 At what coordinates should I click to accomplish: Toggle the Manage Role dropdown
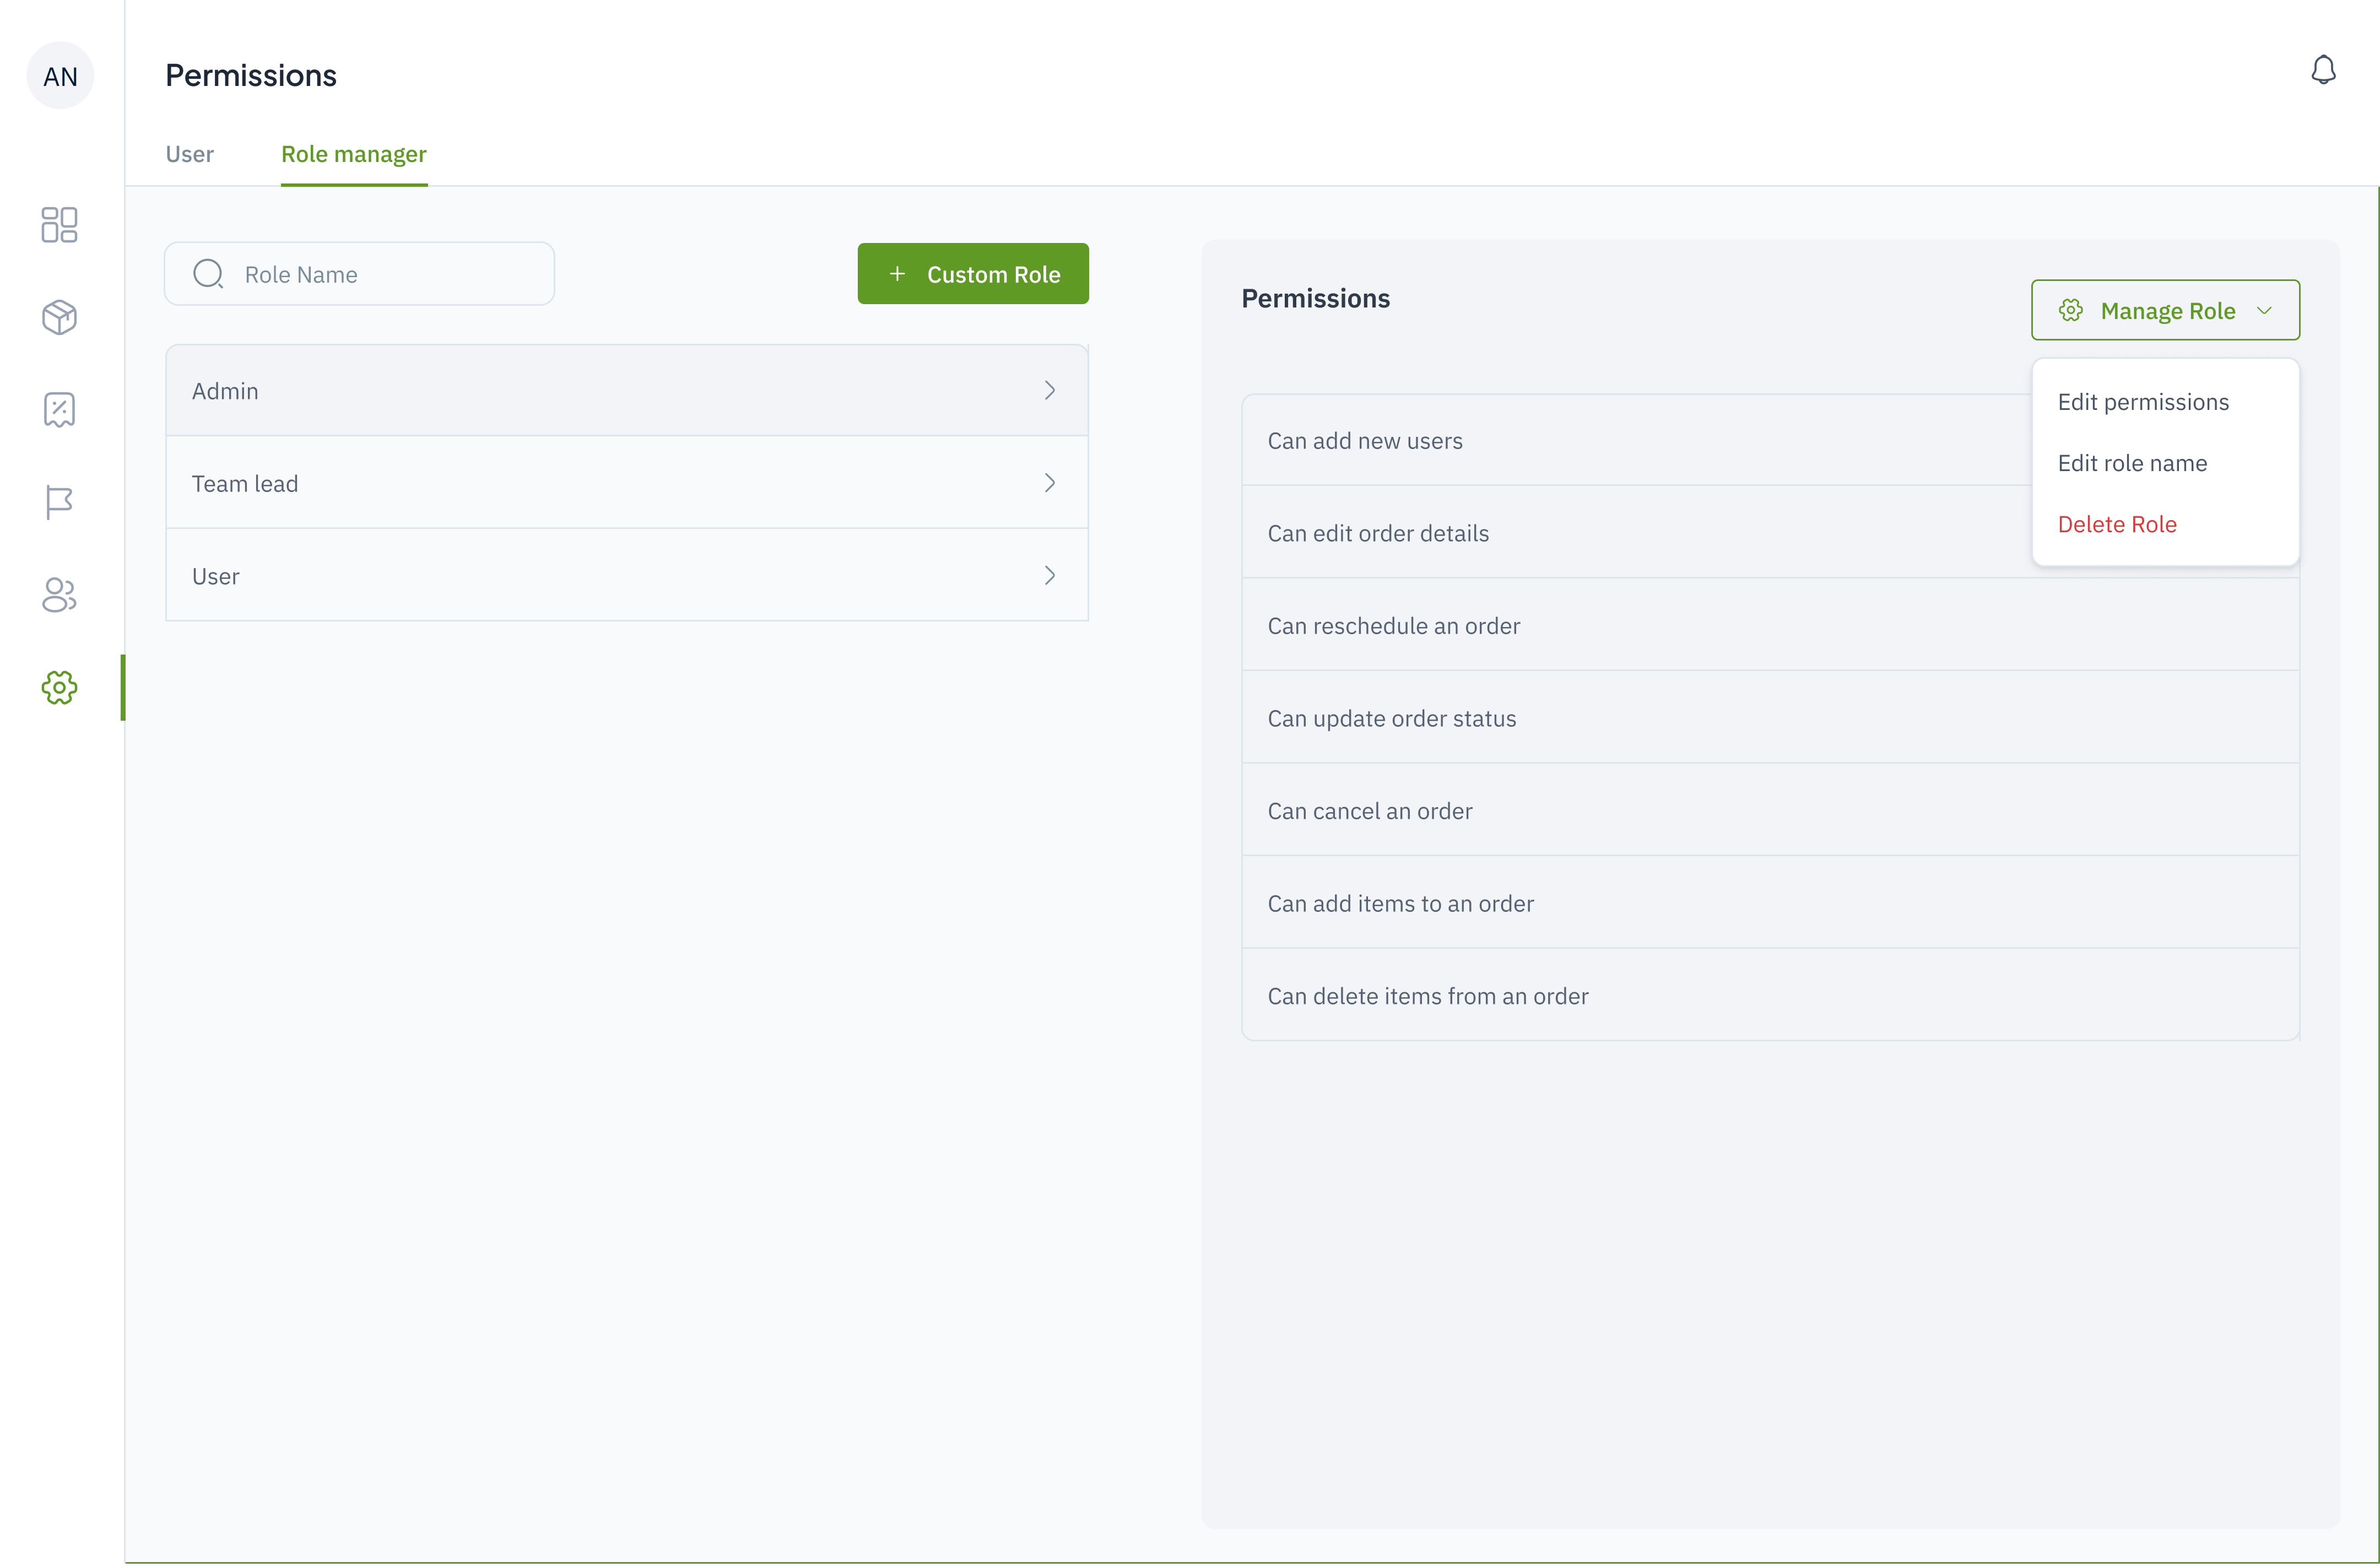pyautogui.click(x=2165, y=311)
